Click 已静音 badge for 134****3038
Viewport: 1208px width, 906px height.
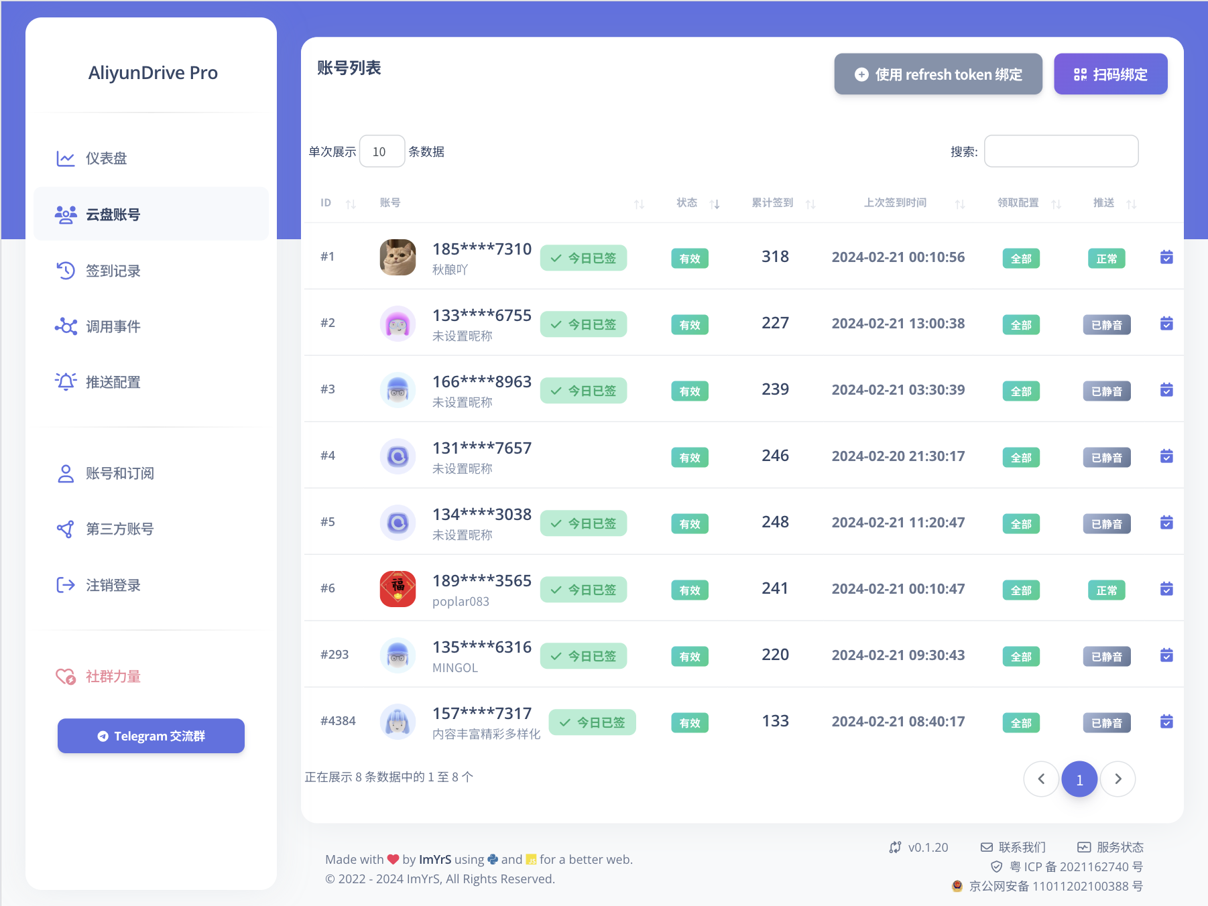click(x=1107, y=524)
